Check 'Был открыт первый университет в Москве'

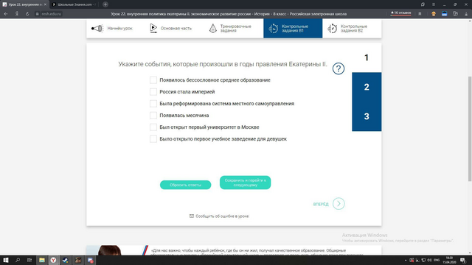[x=153, y=127]
